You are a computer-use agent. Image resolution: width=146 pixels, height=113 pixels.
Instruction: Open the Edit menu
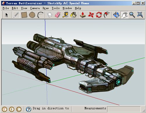pos(15,8)
